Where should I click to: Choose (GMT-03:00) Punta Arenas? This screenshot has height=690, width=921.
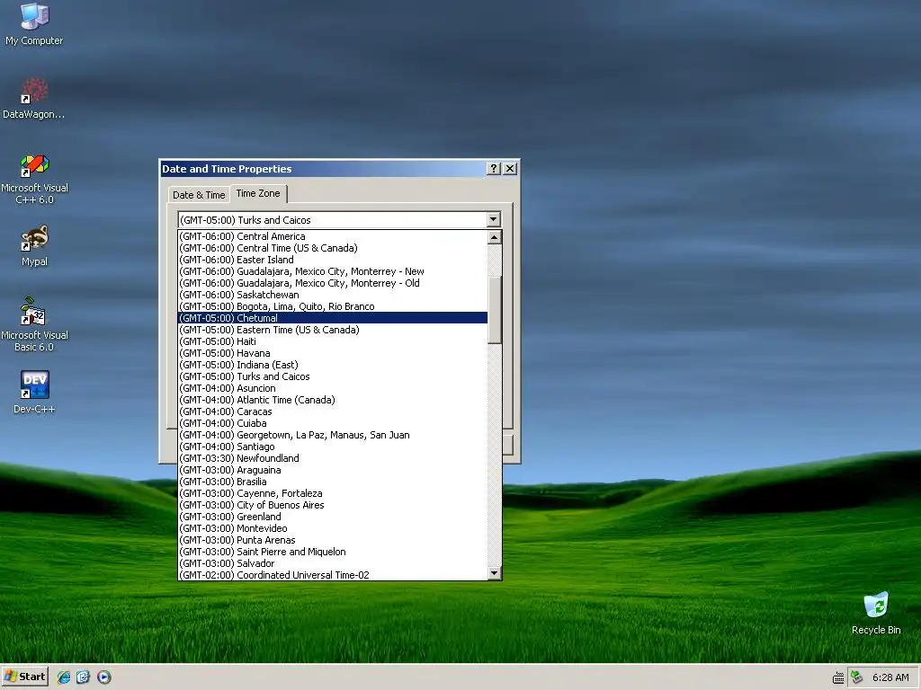(x=333, y=540)
